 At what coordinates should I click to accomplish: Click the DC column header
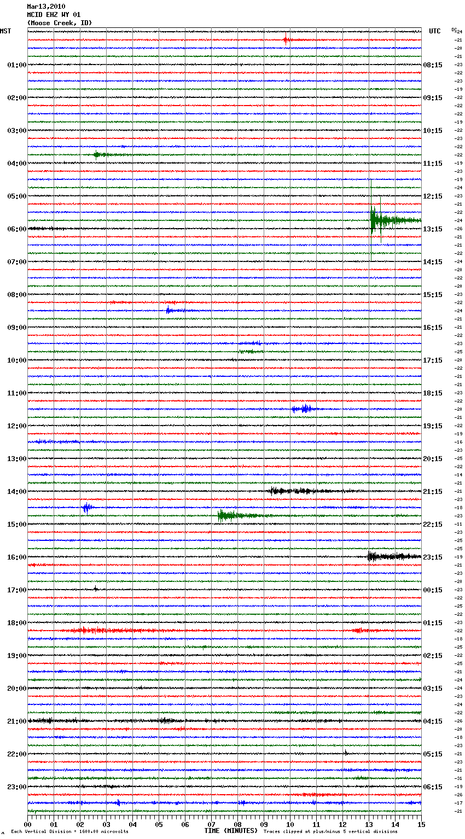pyautogui.click(x=454, y=30)
